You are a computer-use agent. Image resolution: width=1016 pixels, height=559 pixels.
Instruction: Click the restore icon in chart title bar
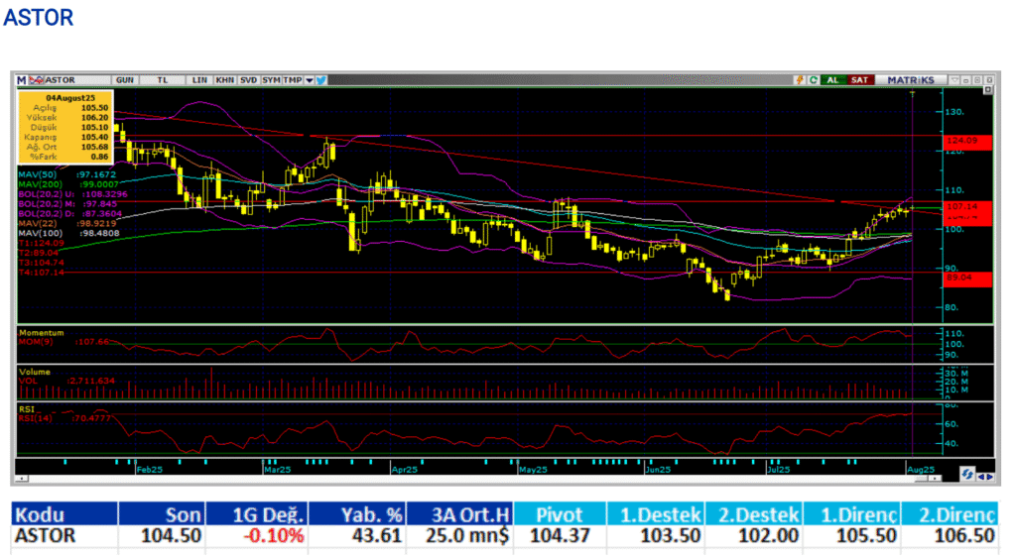point(977,79)
